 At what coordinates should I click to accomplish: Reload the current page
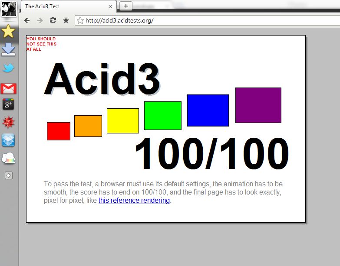[53, 20]
